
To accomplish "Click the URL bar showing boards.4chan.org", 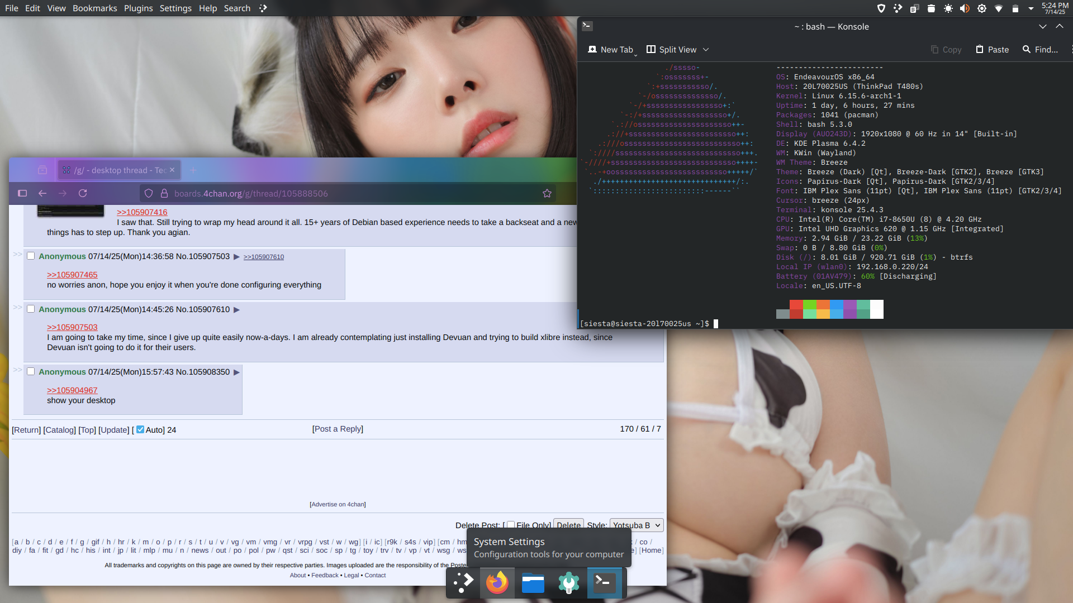I will coord(346,193).
